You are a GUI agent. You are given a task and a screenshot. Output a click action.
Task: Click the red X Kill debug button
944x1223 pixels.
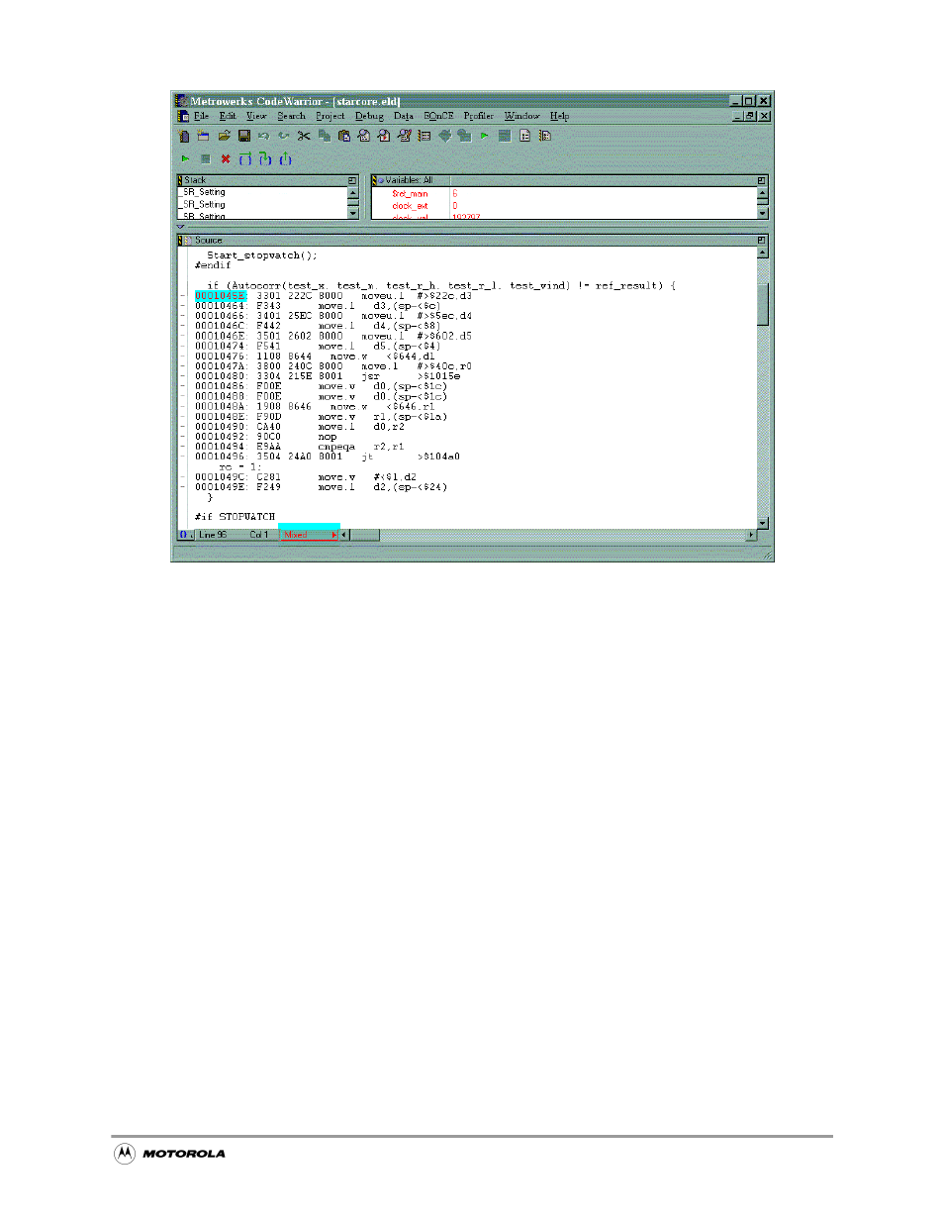pos(226,158)
